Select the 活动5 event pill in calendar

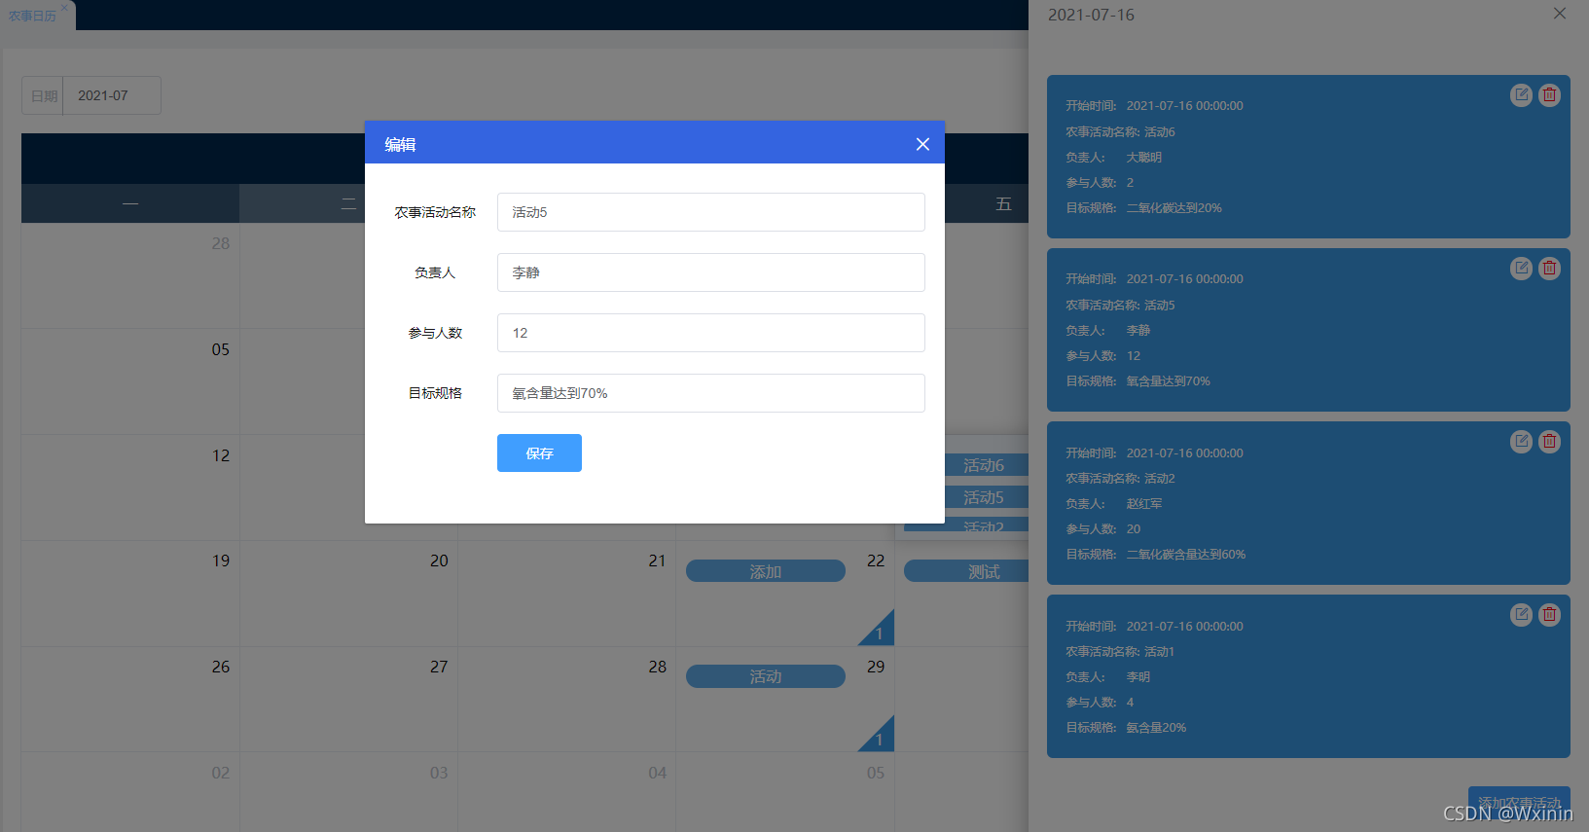tap(984, 497)
